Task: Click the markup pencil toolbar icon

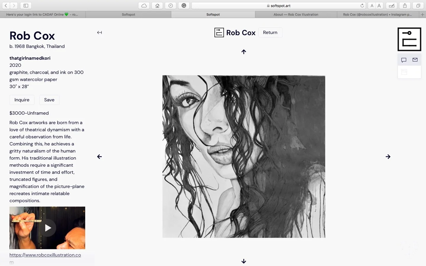Action: pos(391,6)
